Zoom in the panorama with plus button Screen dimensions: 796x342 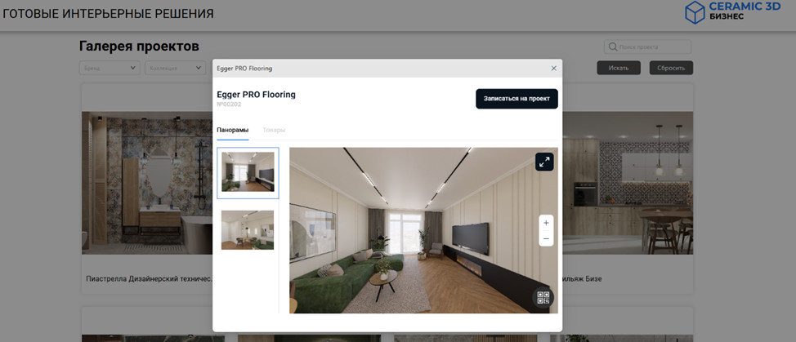(546, 223)
